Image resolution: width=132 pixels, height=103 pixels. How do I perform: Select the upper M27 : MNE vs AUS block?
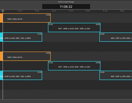[x=74, y=28]
